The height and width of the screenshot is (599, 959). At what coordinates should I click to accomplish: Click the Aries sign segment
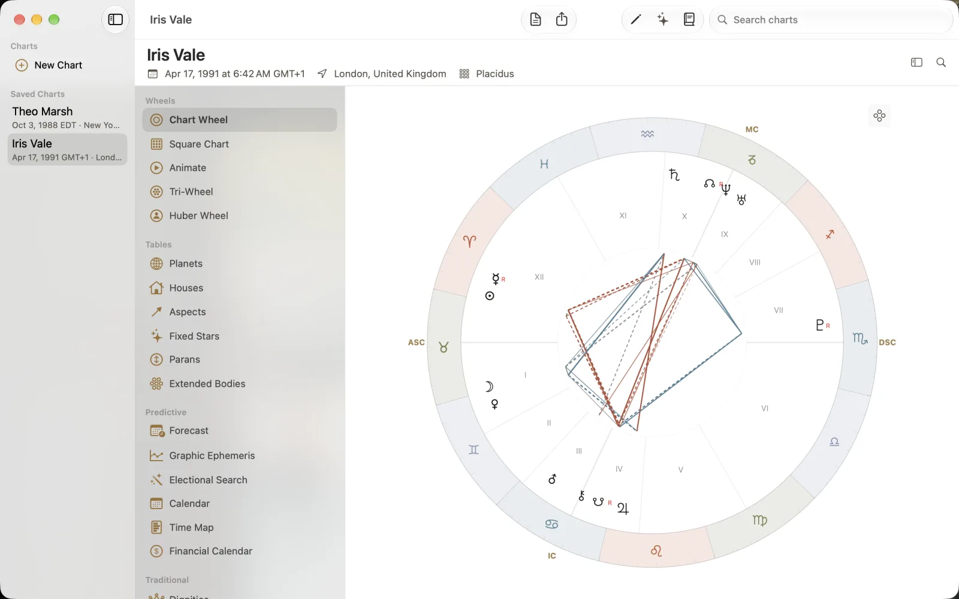pos(469,241)
